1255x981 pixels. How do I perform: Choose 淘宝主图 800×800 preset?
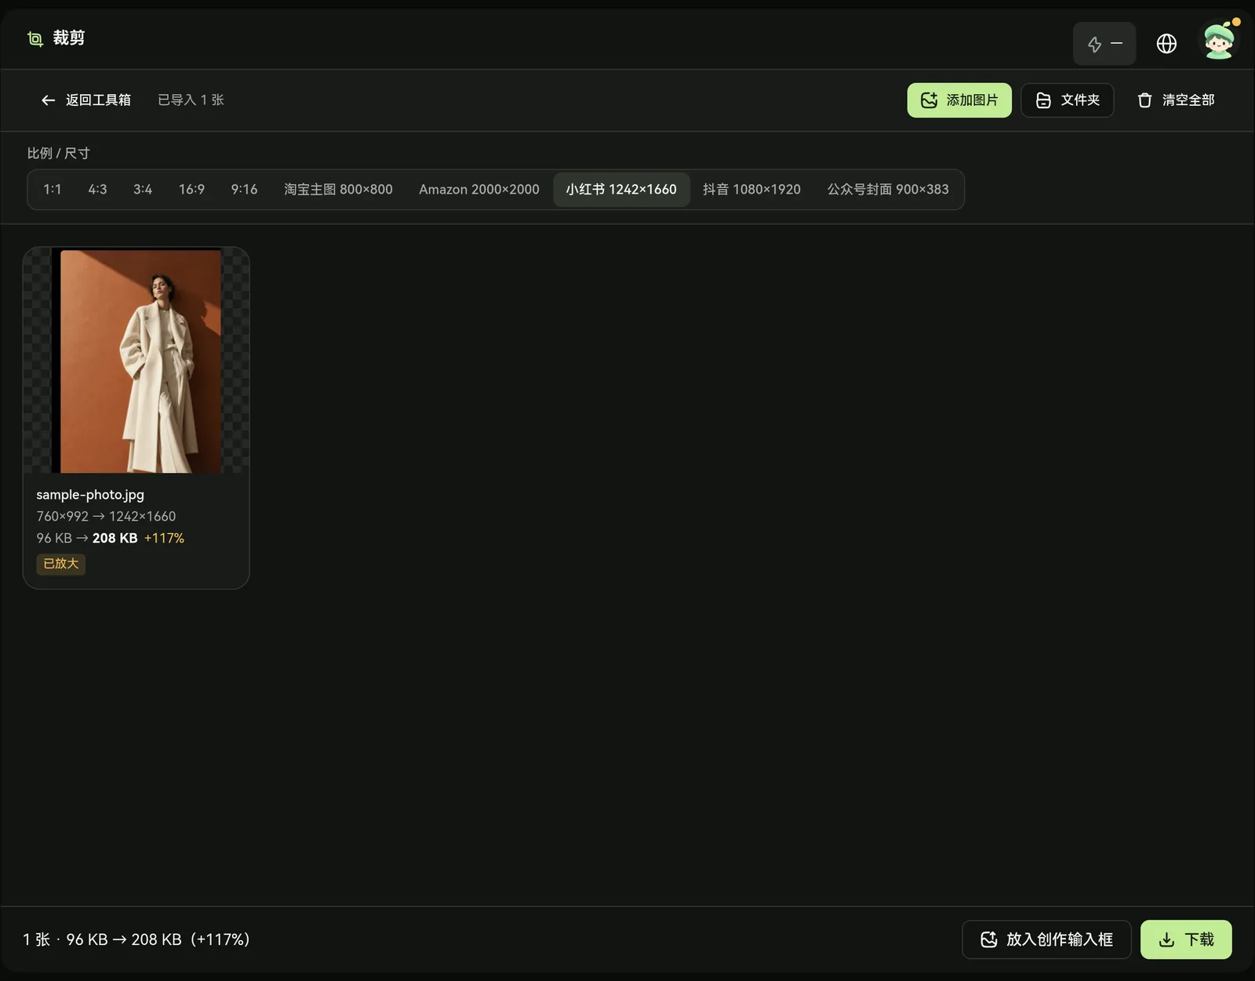pos(338,190)
